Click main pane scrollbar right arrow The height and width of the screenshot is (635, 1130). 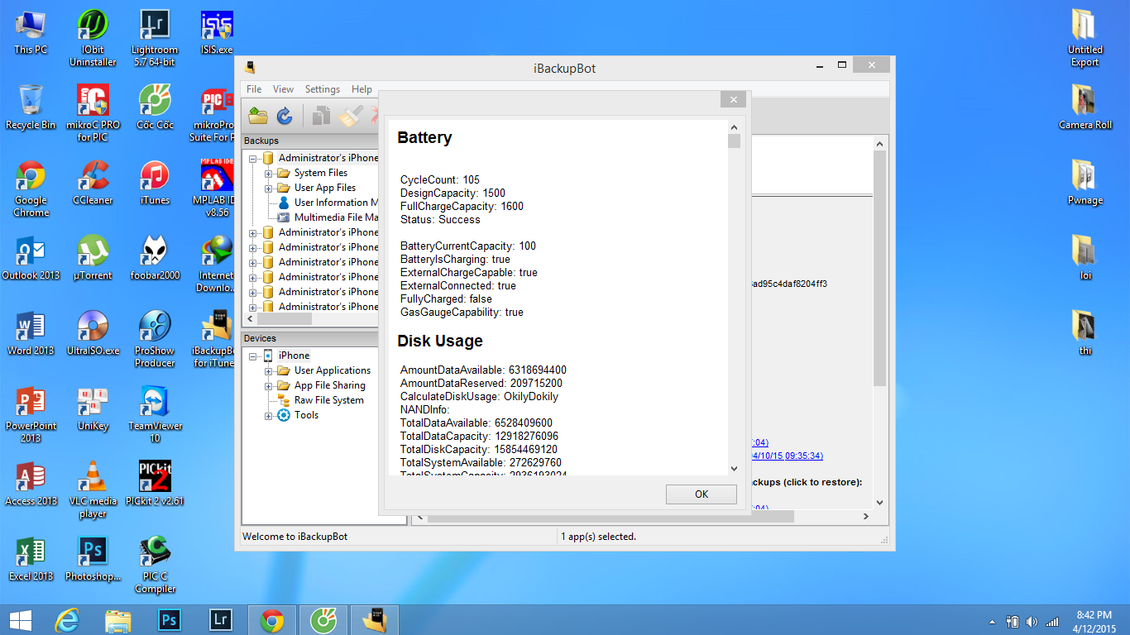(x=865, y=517)
